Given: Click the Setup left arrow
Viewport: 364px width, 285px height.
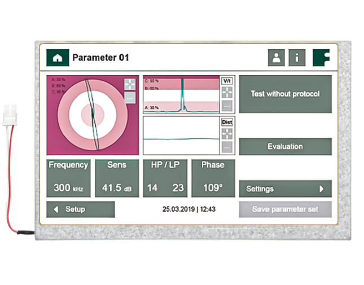Looking at the screenshot, I should pyautogui.click(x=56, y=209).
